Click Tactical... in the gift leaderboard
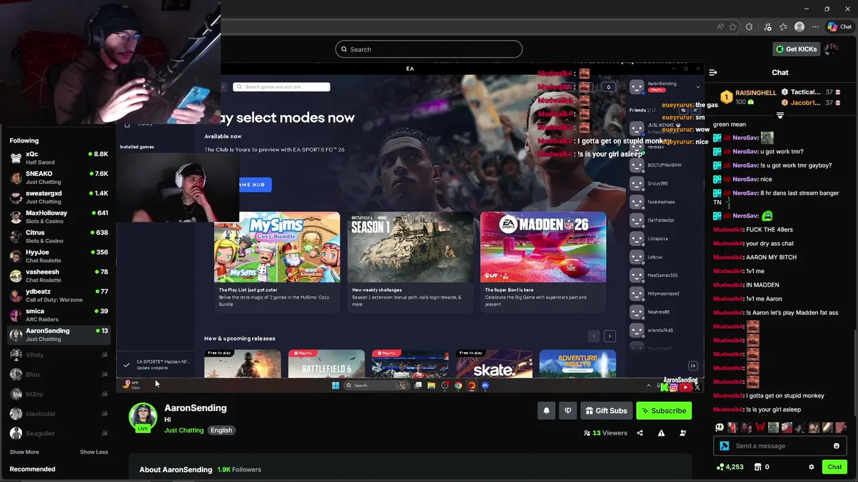858x482 pixels. (805, 92)
